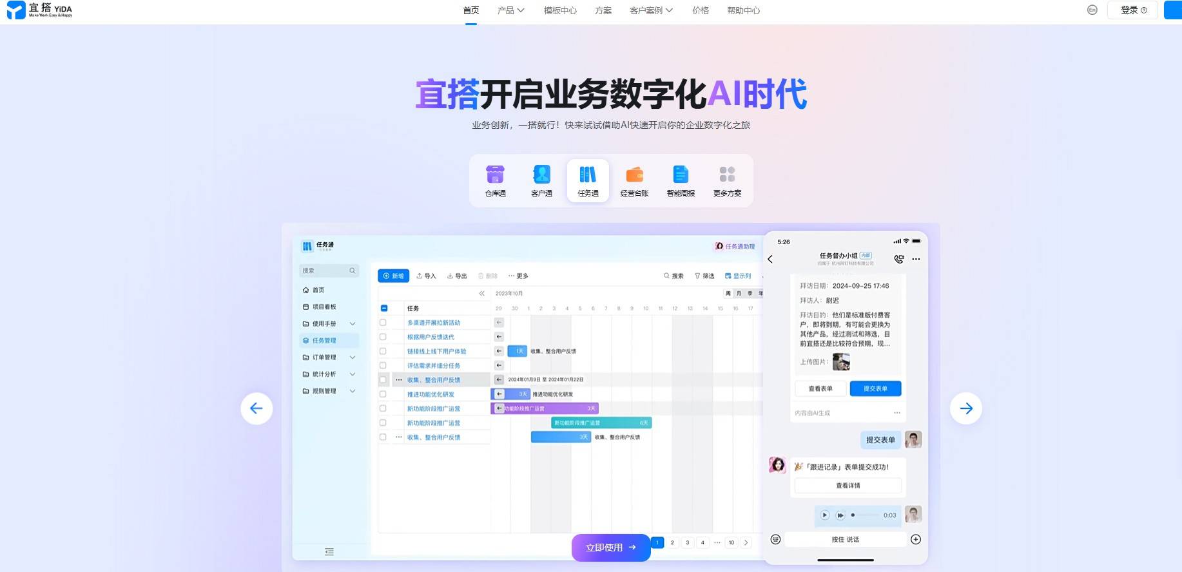Image resolution: width=1182 pixels, height=572 pixels.
Task: Select the 仓库通 warehouse icon
Action: (495, 175)
